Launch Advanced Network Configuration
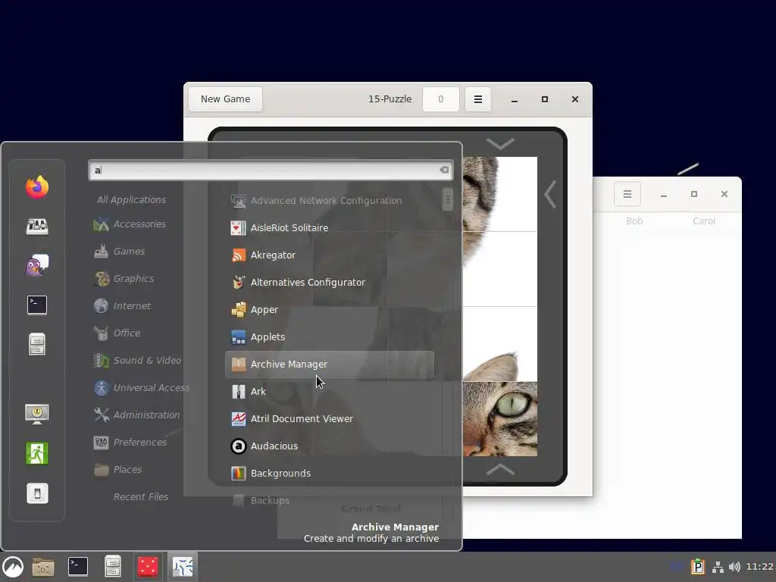The image size is (776, 582). click(x=330, y=200)
